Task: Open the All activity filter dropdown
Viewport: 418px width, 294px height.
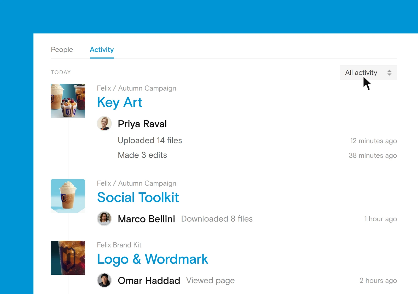Action: coord(368,72)
